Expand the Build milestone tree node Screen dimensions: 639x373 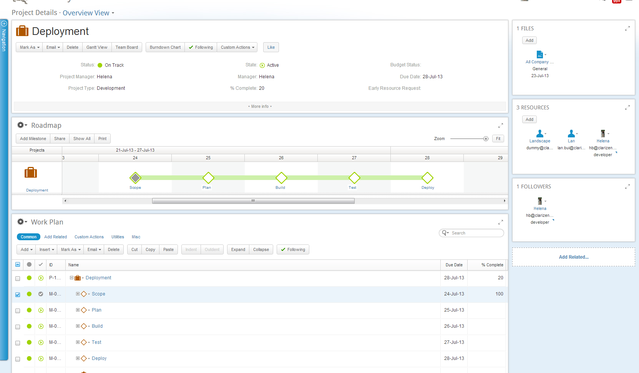[78, 326]
